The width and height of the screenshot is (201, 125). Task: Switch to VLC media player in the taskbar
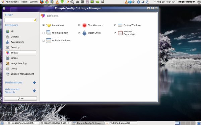tap(121, 123)
